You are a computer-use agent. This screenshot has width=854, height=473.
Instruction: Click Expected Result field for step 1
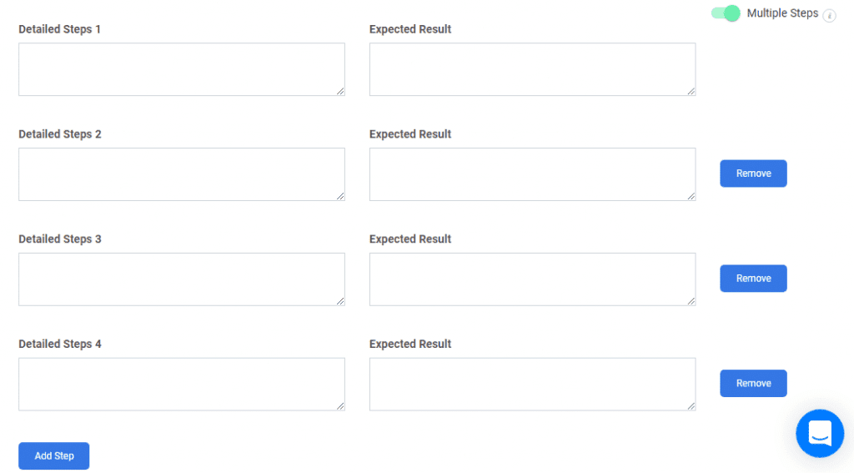point(532,69)
